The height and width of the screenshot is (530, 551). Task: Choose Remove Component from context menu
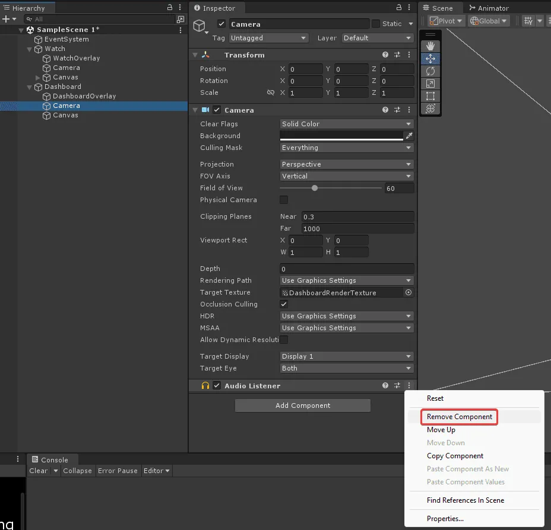click(x=459, y=417)
